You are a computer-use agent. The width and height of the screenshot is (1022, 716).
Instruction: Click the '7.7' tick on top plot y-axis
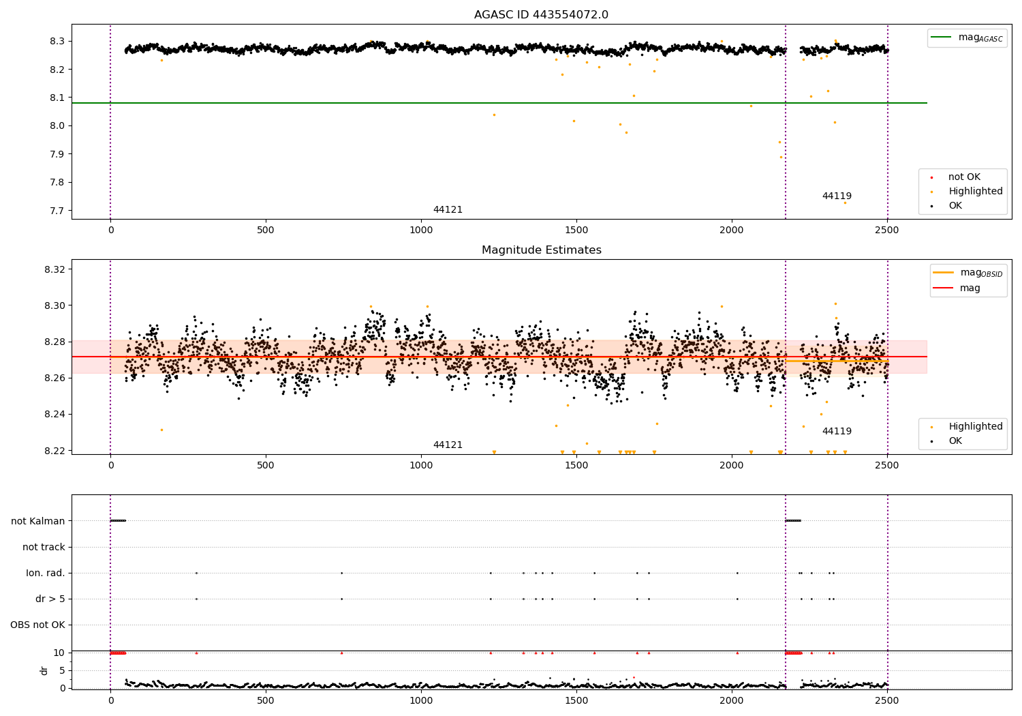tap(59, 211)
